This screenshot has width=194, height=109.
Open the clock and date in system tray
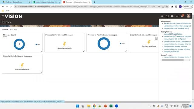pyautogui.click(x=185, y=106)
